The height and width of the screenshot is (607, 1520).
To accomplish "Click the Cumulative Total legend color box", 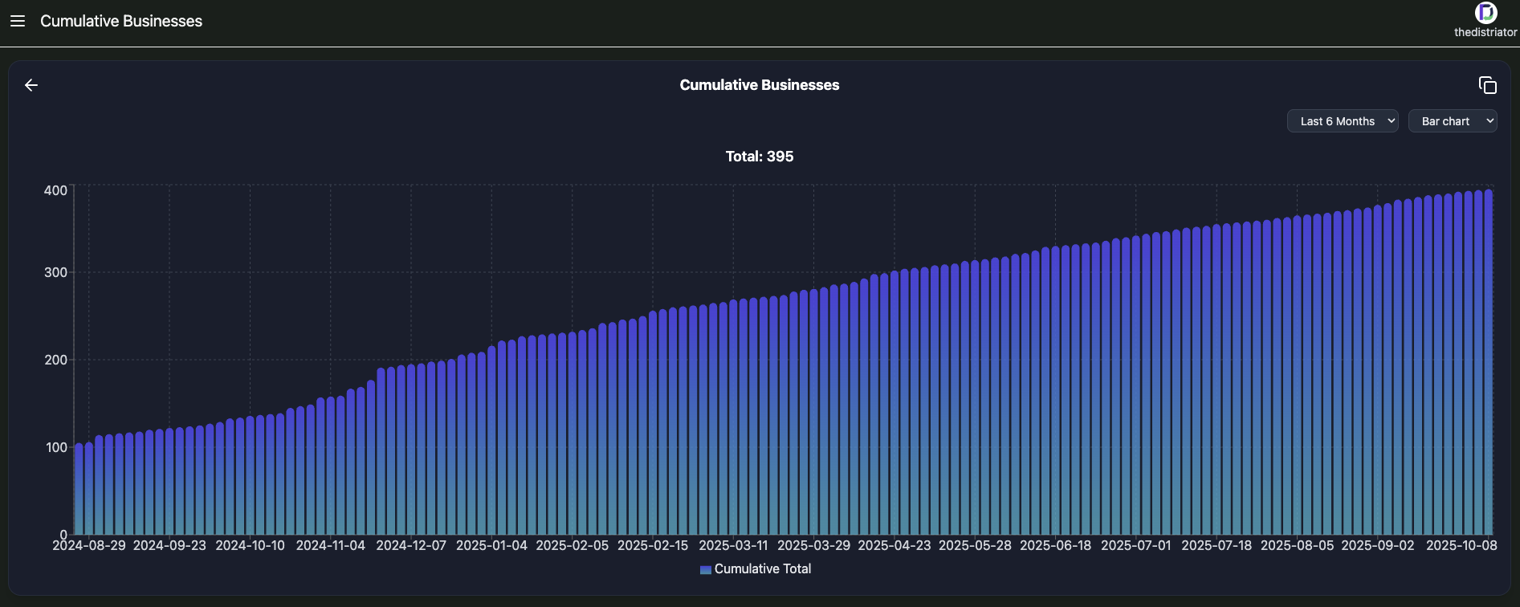I will 705,569.
